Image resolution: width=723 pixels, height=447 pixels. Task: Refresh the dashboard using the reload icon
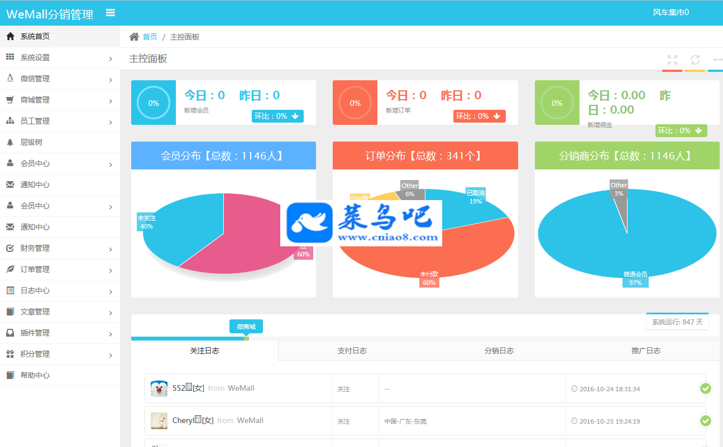coord(695,60)
